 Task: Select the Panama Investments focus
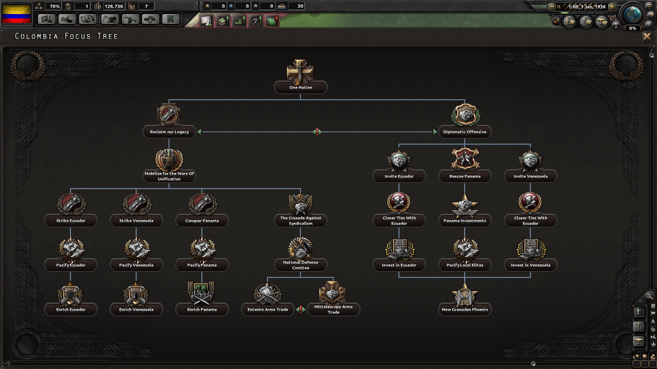(x=465, y=210)
